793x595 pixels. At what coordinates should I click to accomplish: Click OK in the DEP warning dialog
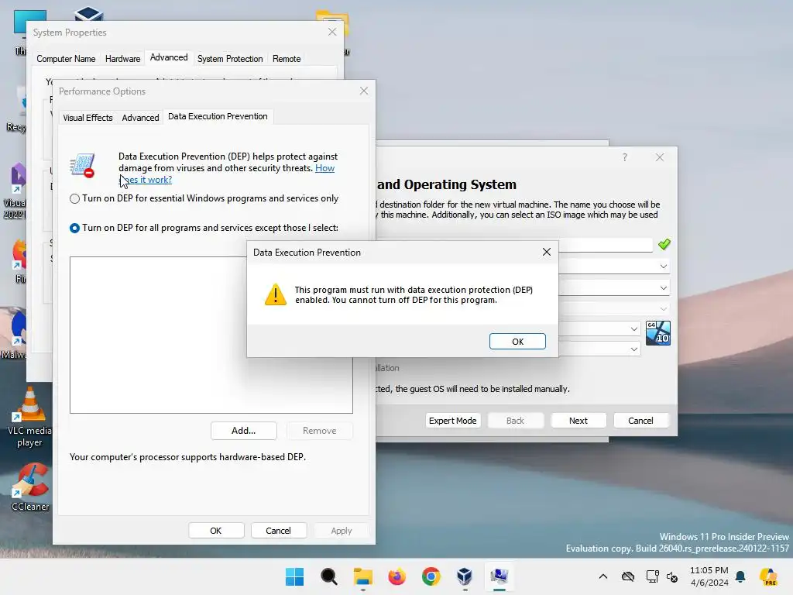click(x=517, y=342)
